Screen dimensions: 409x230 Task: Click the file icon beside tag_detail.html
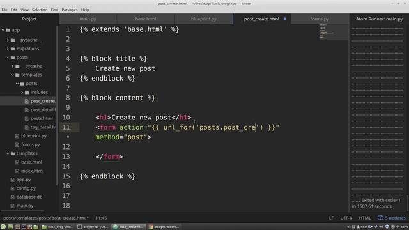tap(26, 127)
